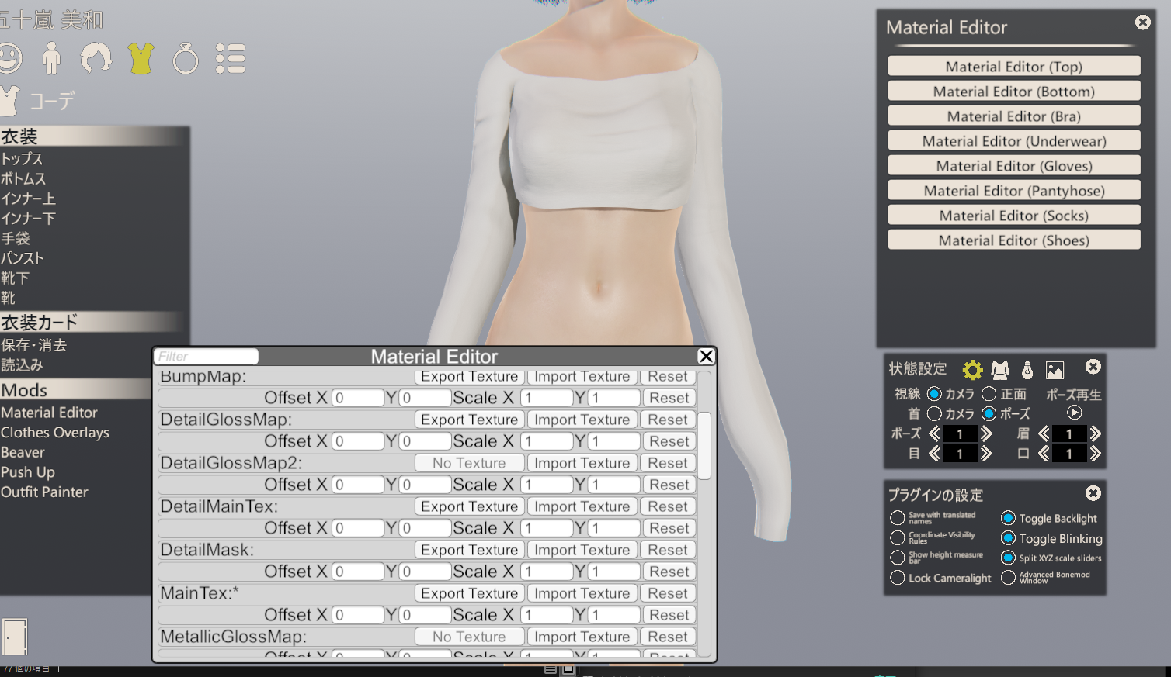Screen dimensions: 1171x677
Task: Set 視線 gaze direction to 正面
Action: 989,394
